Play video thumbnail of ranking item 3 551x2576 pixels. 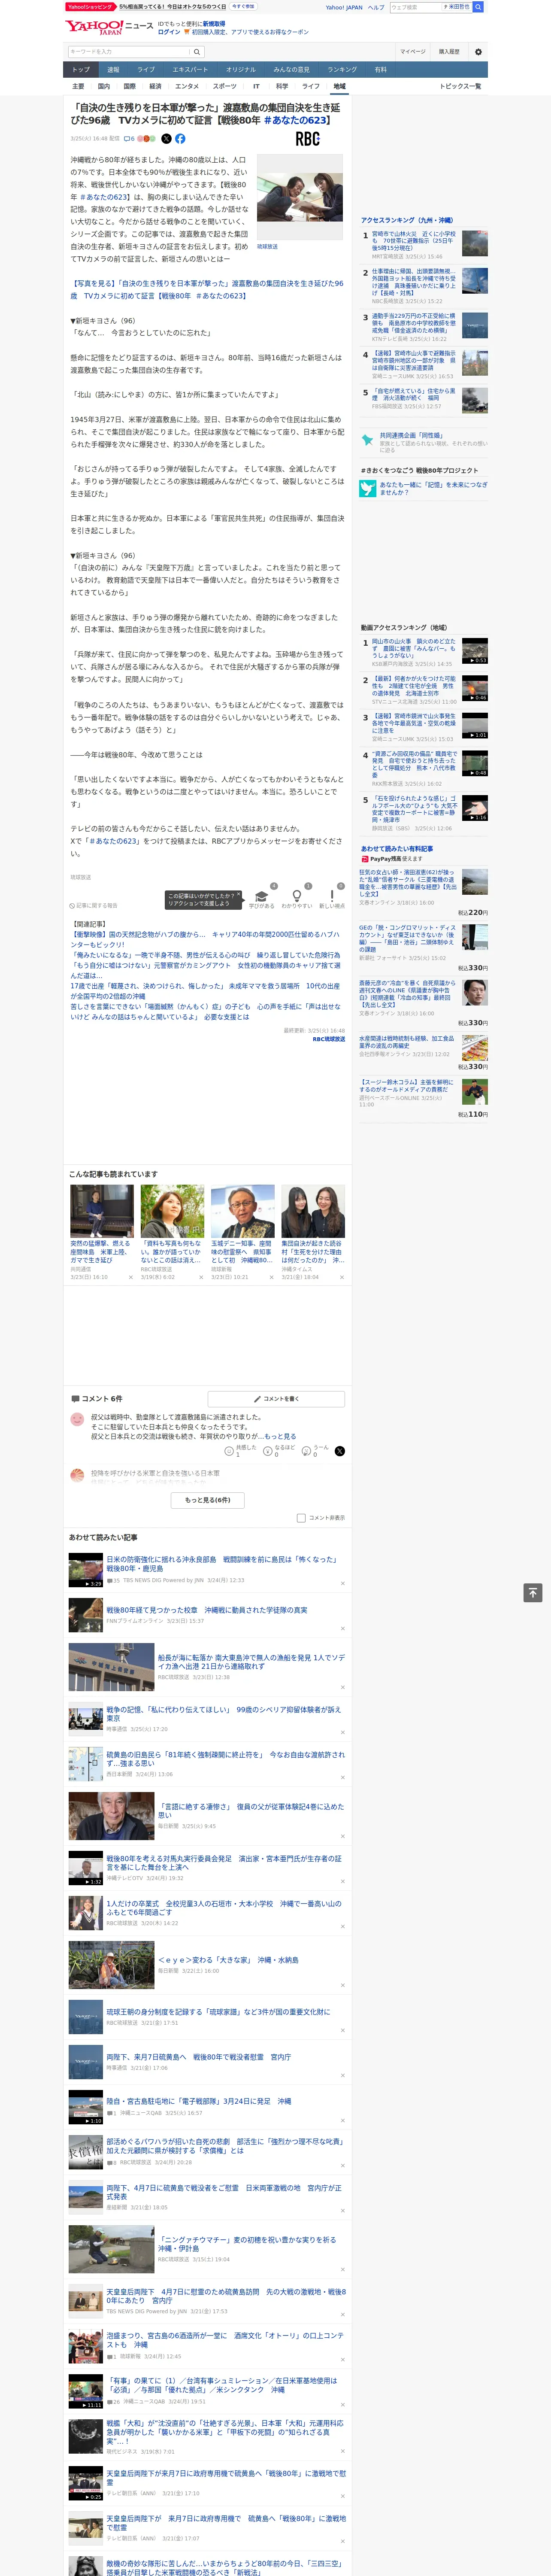pos(475,726)
